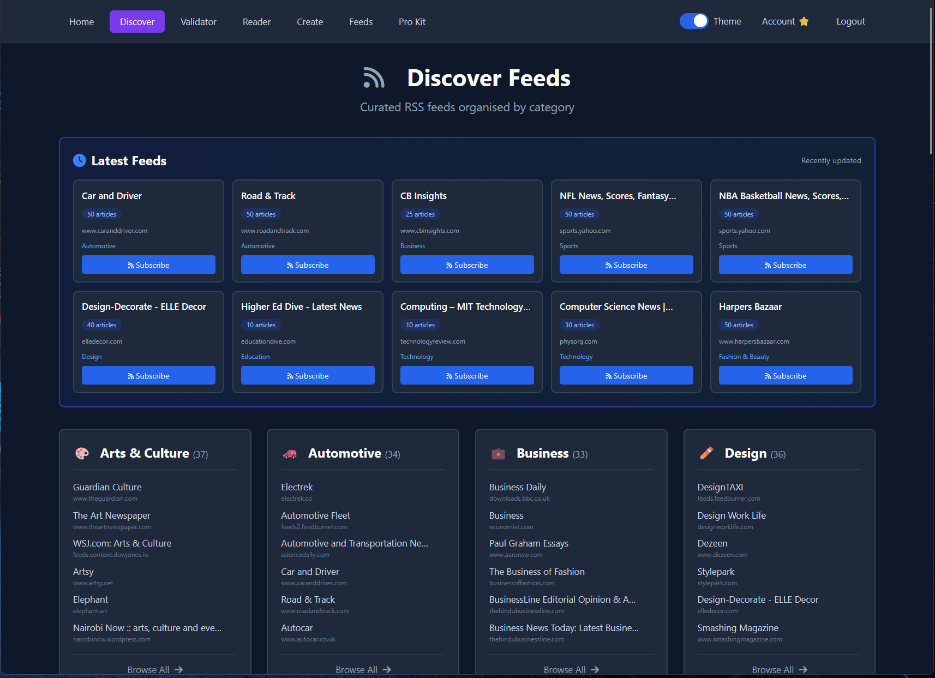Switch to the Home nav item
The height and width of the screenshot is (678, 935).
81,22
